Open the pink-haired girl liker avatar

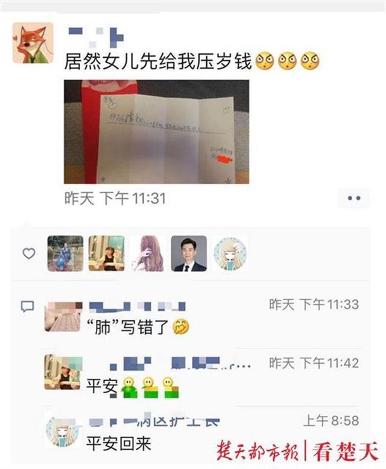point(148,253)
